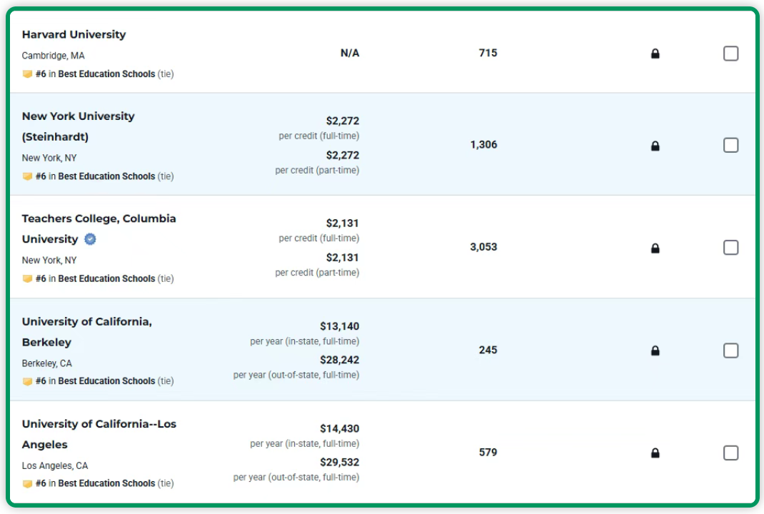This screenshot has height=514, width=764.
Task: Click Best Education Schools ranking under Harvard
Action: 106,74
